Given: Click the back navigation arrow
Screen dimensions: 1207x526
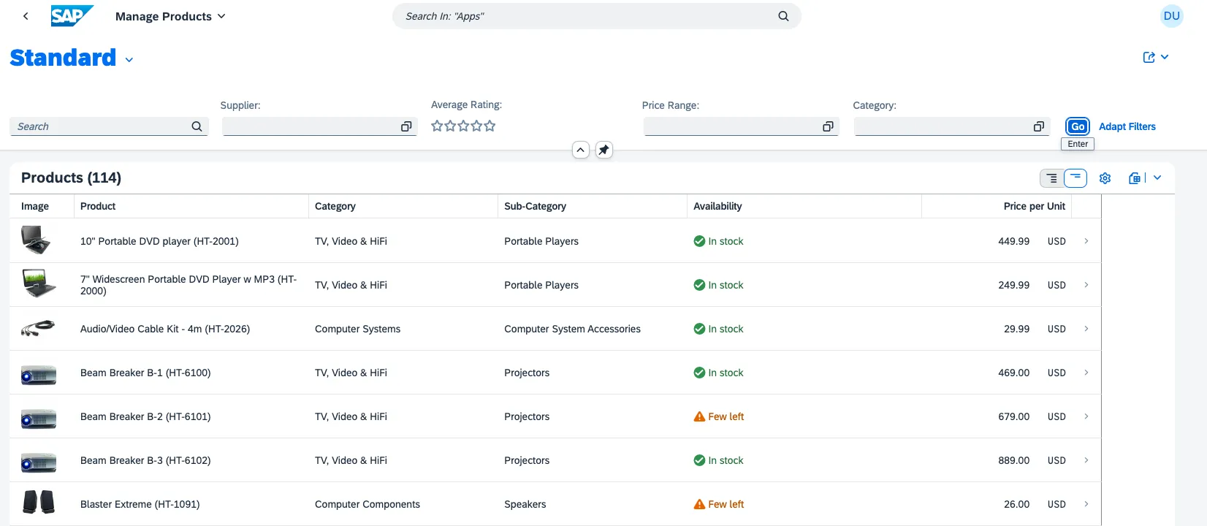Looking at the screenshot, I should pos(26,16).
